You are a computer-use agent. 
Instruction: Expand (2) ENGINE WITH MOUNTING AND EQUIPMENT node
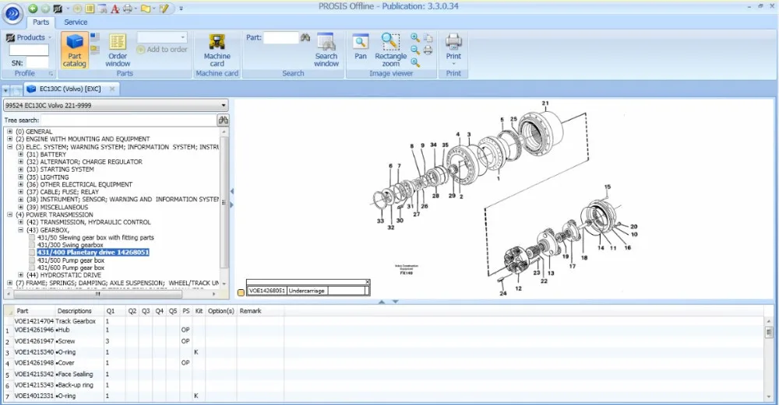coord(9,139)
